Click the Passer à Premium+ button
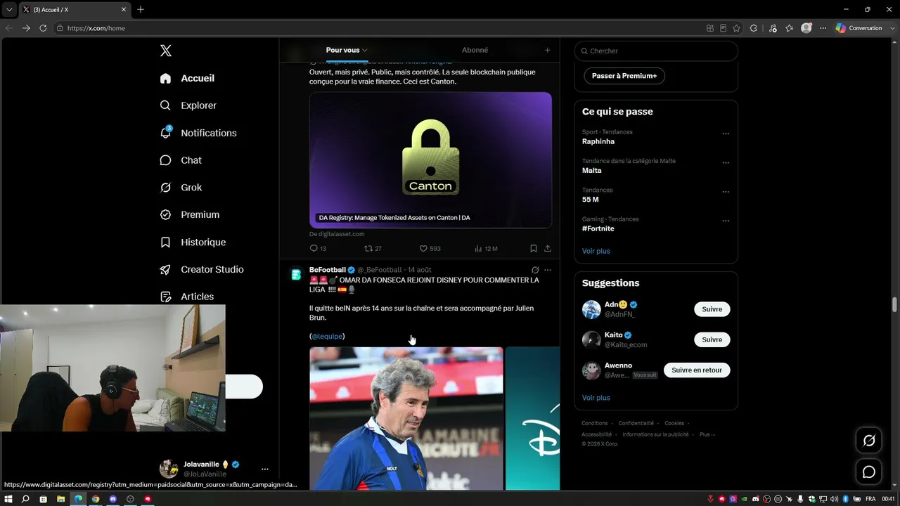 [624, 76]
